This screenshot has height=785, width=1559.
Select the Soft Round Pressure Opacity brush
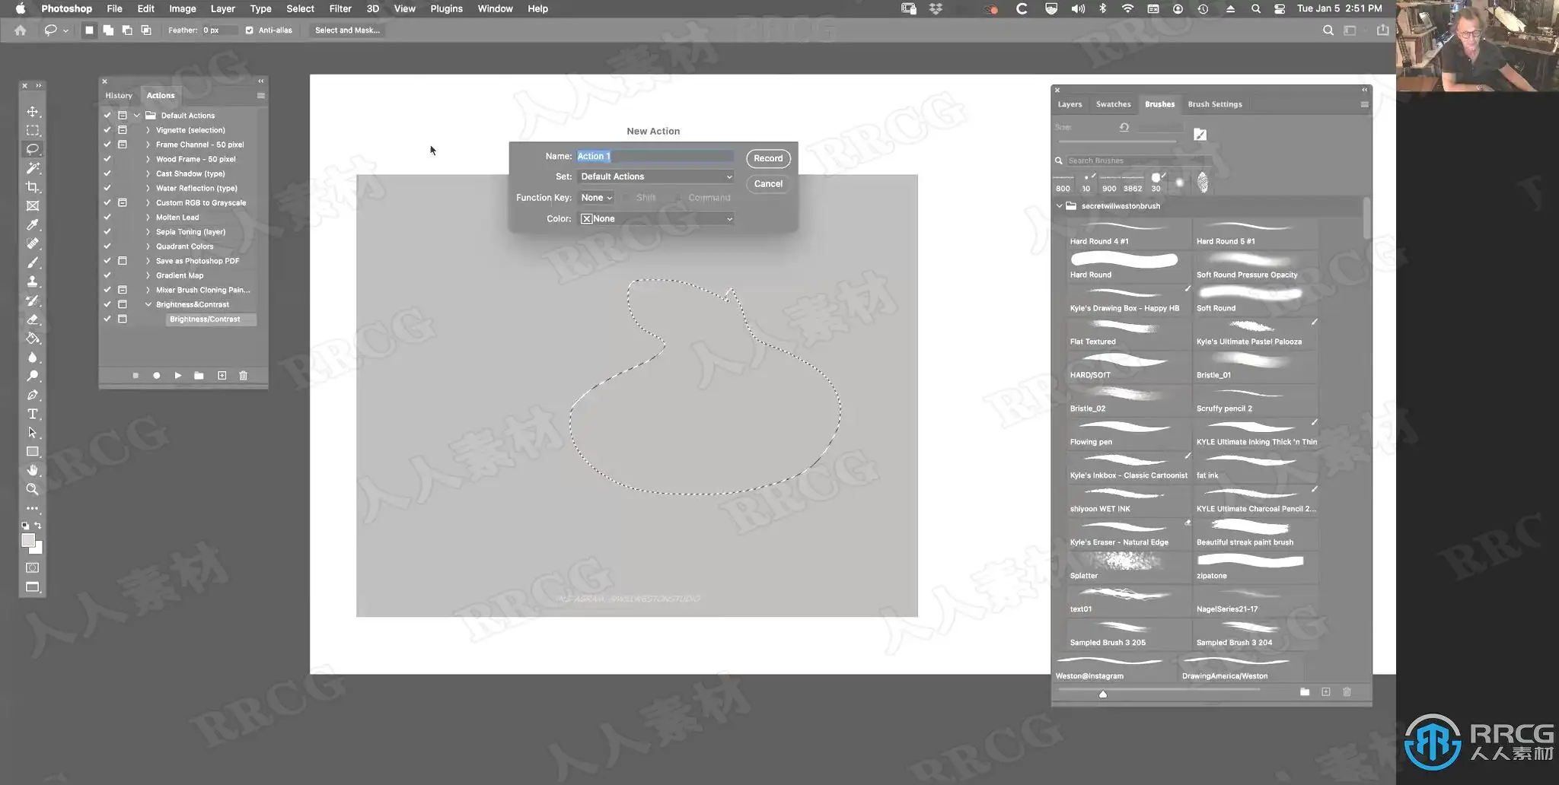[1255, 265]
